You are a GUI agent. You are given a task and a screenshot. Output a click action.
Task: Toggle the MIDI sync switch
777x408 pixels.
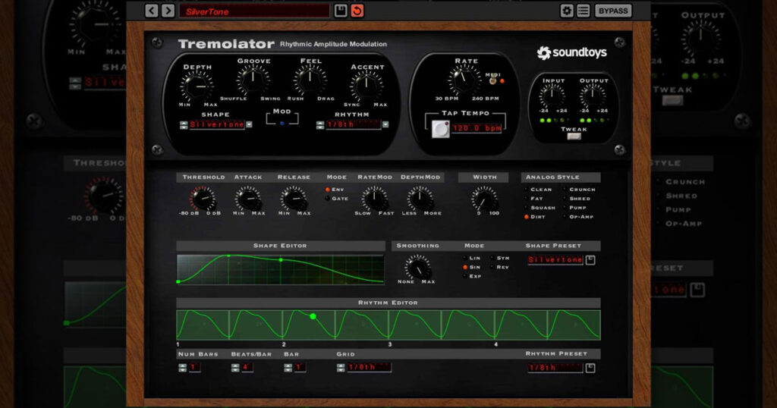493,79
